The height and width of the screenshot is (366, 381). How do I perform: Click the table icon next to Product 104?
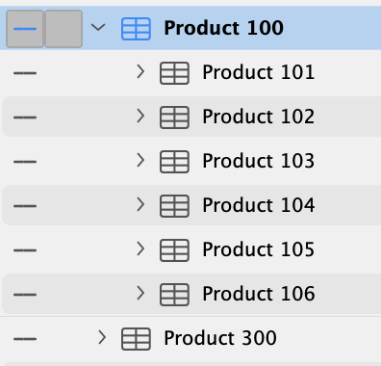point(174,206)
